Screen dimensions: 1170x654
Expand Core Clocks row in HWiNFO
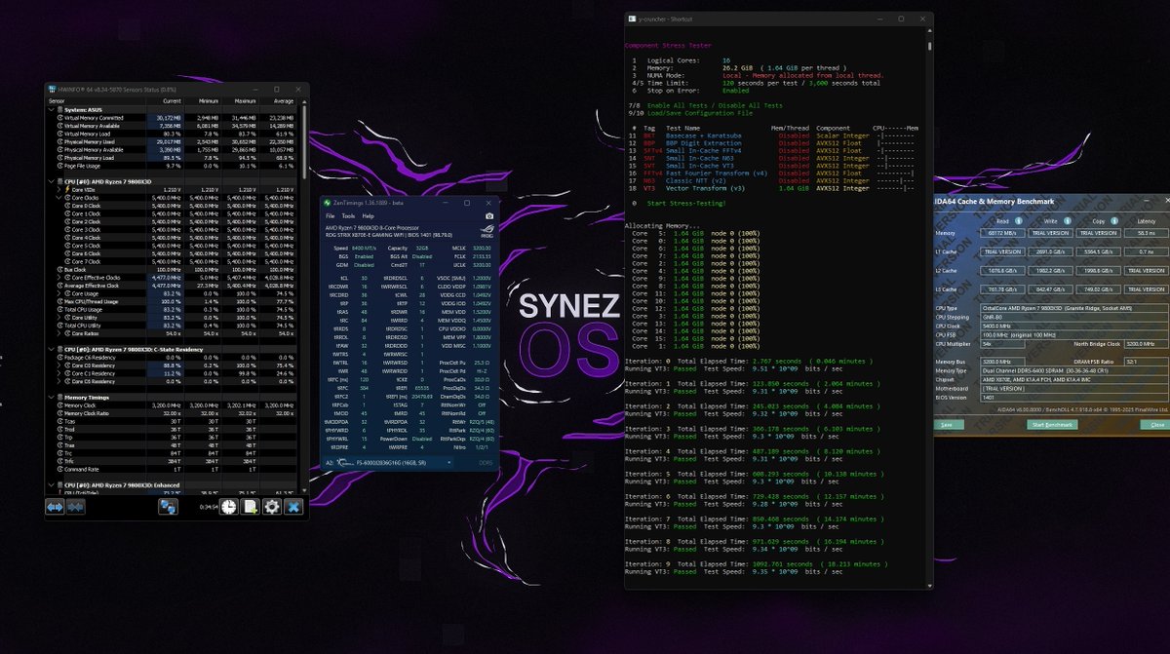[x=58, y=198]
